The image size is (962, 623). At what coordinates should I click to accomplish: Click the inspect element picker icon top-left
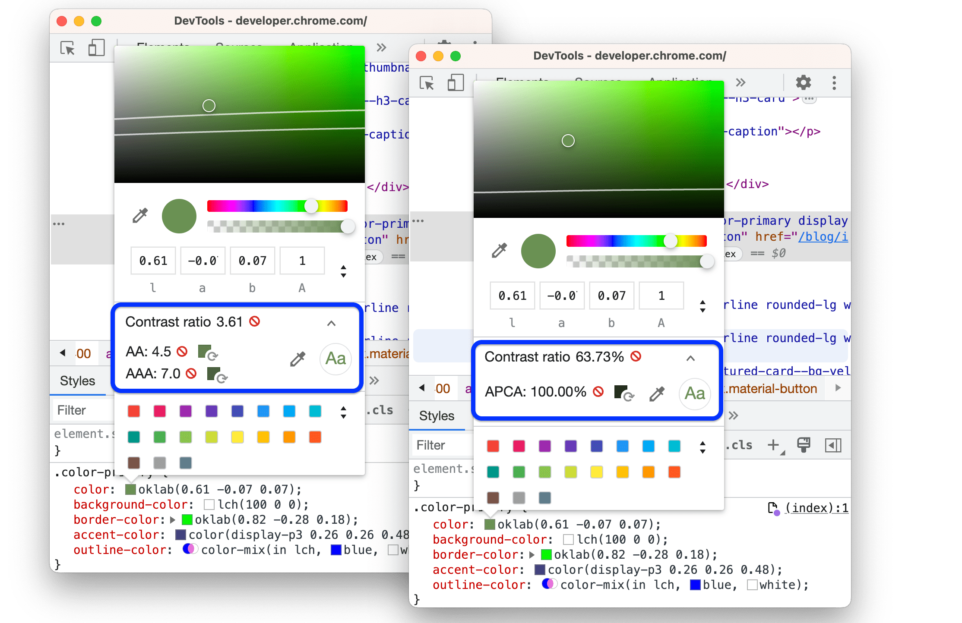(x=70, y=50)
